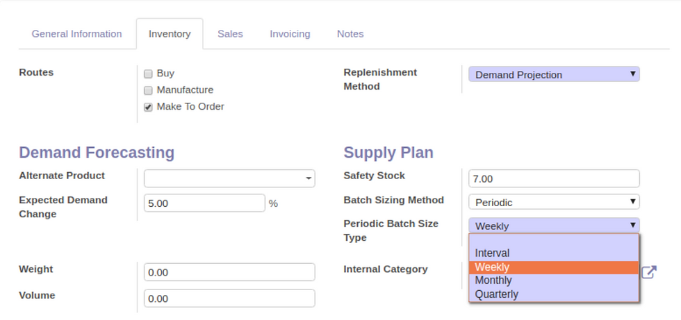This screenshot has width=681, height=320.
Task: Pick Monthly in the batch size list
Action: 554,280
